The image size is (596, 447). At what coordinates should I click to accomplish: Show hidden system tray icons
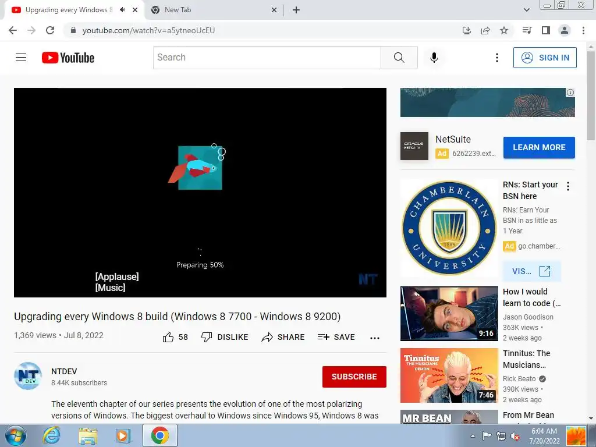473,436
